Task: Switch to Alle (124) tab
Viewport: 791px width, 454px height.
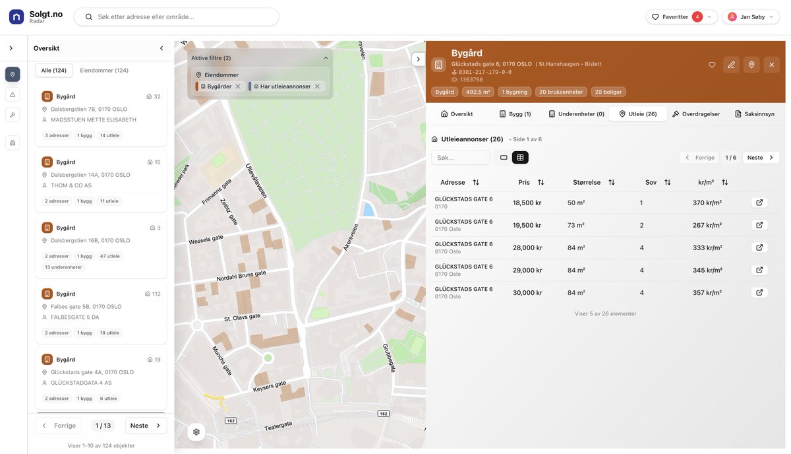Action: click(x=54, y=70)
